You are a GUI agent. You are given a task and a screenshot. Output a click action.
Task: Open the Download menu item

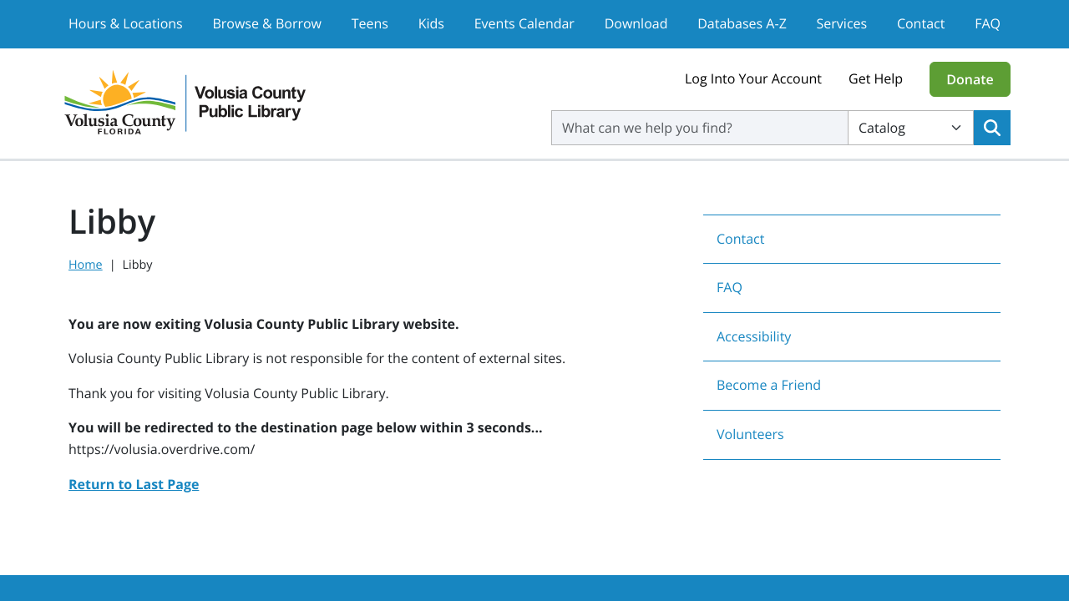(636, 23)
